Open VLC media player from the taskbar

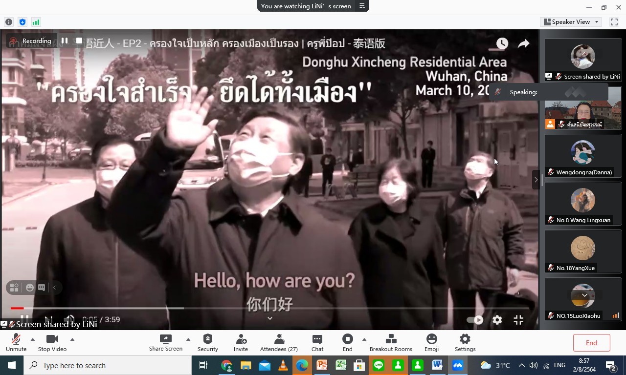(x=283, y=365)
